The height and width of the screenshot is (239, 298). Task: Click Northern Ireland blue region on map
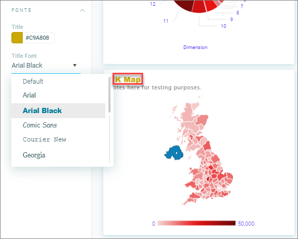(174, 152)
